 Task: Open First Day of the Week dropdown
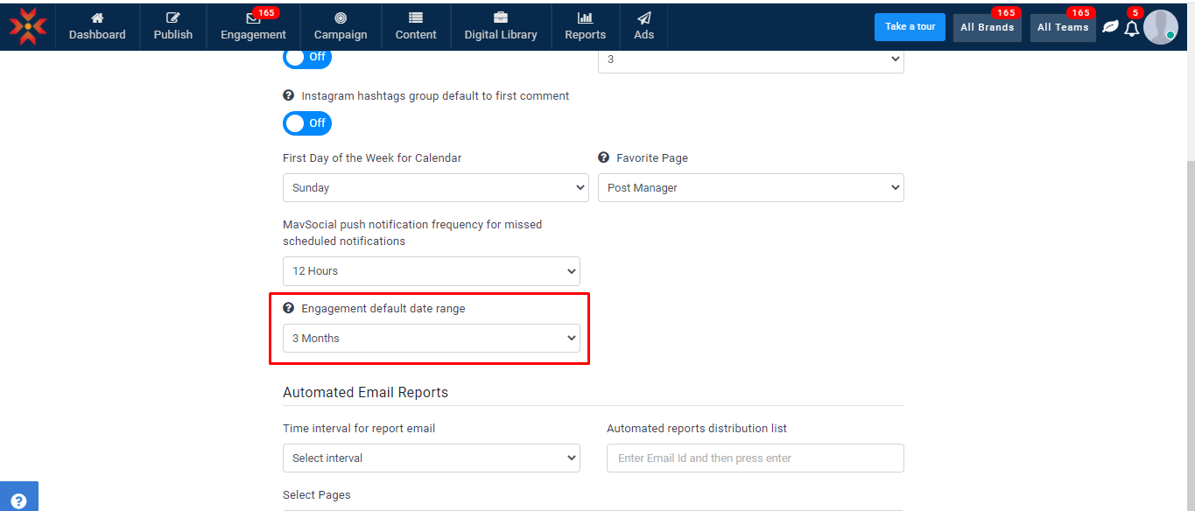point(435,187)
